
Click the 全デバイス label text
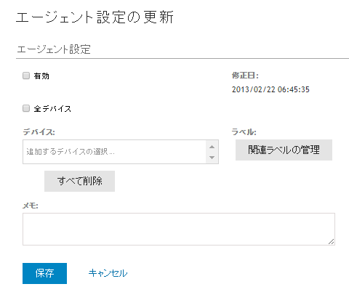52,109
